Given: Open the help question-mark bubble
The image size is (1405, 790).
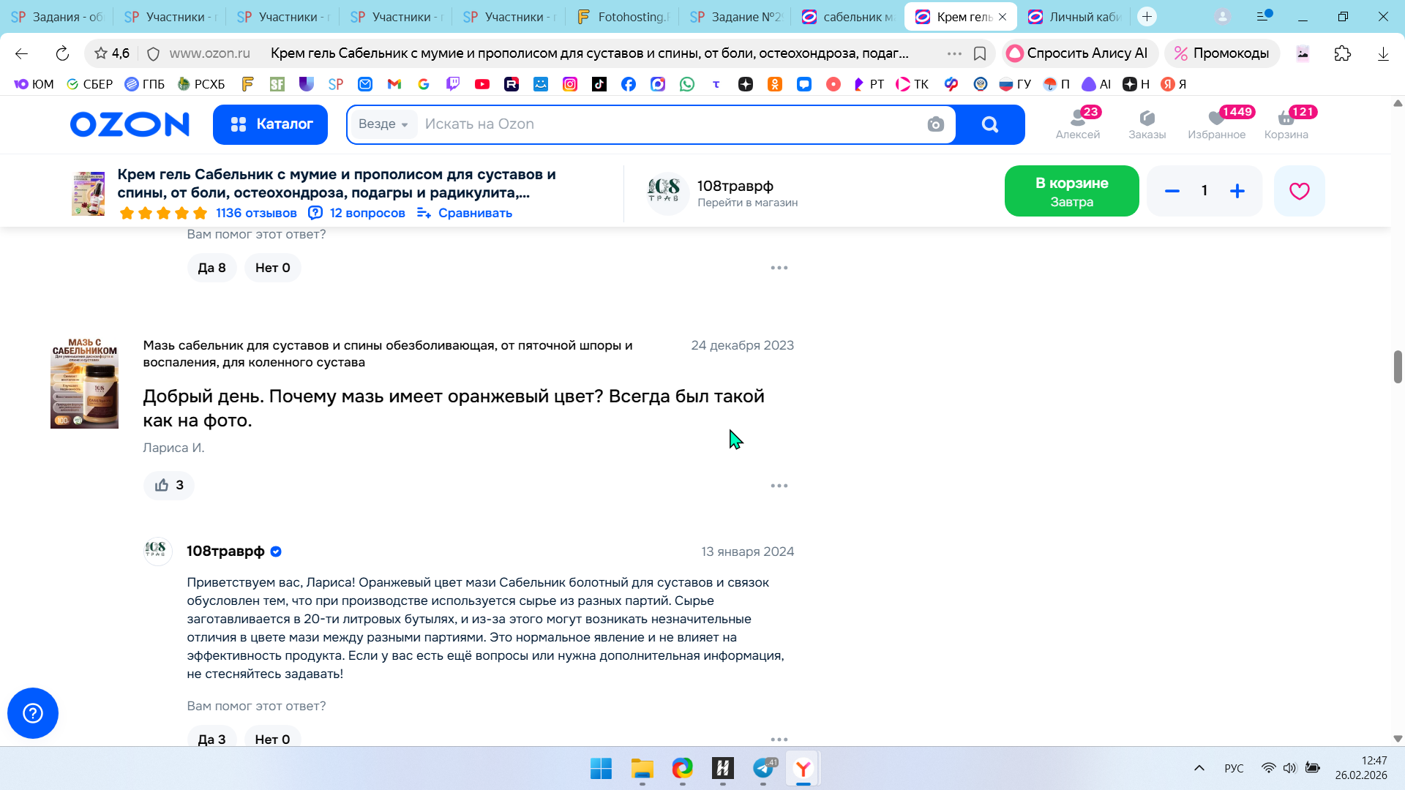Looking at the screenshot, I should tap(33, 713).
